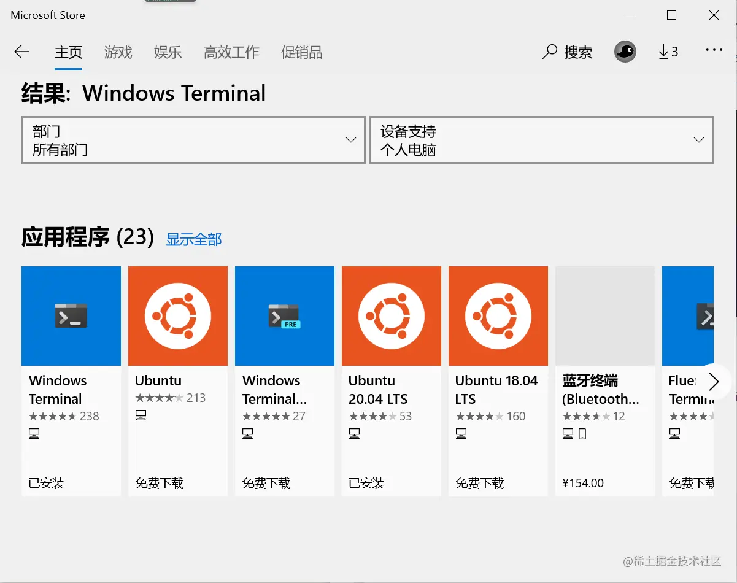This screenshot has width=737, height=583.
Task: Click the PC icon under Ubuntu 18.04 LTS
Action: click(x=461, y=434)
